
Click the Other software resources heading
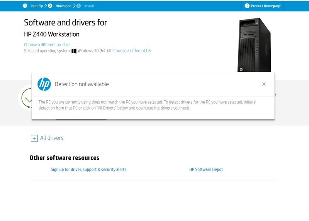click(65, 158)
